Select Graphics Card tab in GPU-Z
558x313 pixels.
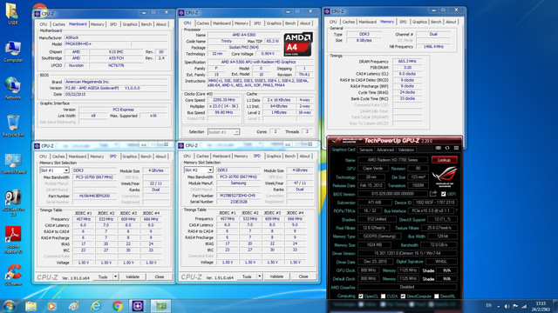point(344,150)
